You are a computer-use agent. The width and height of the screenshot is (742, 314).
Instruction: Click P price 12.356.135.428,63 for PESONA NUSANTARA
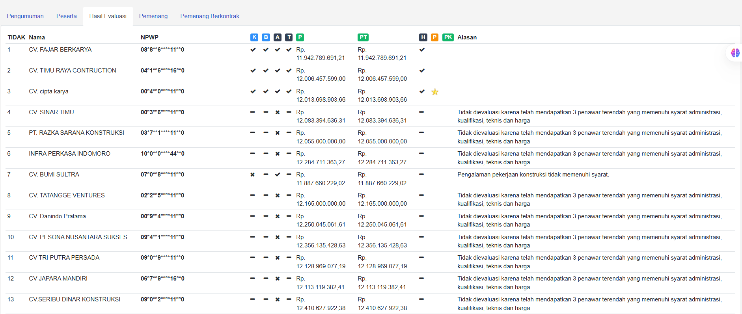coord(321,245)
